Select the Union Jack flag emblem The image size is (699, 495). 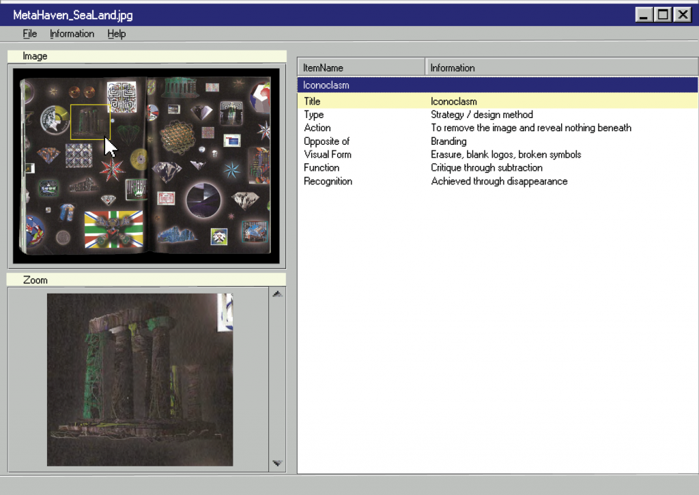point(113,229)
